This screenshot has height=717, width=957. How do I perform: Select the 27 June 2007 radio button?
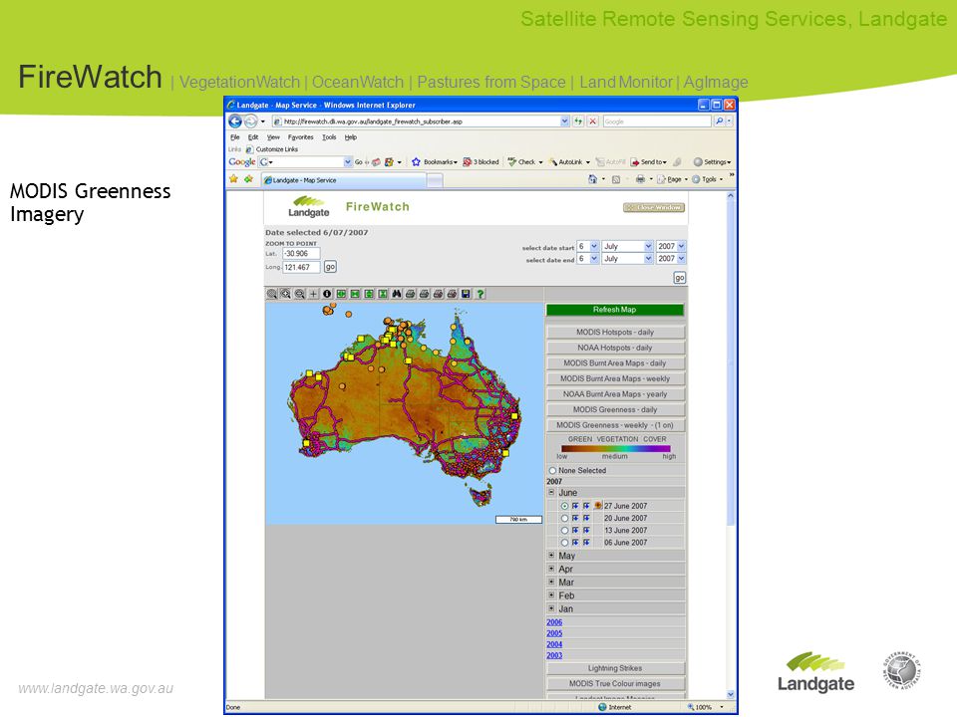pyautogui.click(x=564, y=506)
